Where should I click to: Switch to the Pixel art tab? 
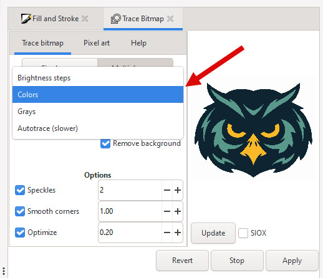(97, 43)
